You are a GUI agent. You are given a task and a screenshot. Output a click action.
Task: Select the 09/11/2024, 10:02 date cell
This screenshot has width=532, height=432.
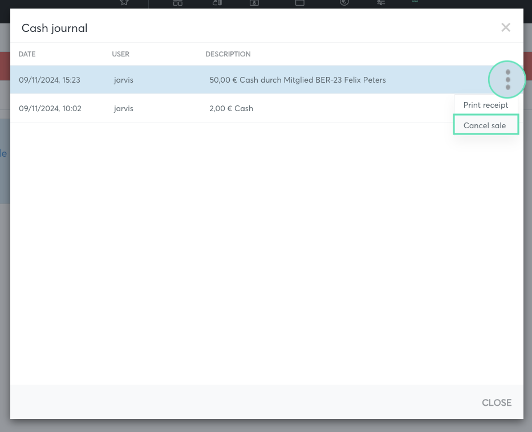[x=50, y=108]
